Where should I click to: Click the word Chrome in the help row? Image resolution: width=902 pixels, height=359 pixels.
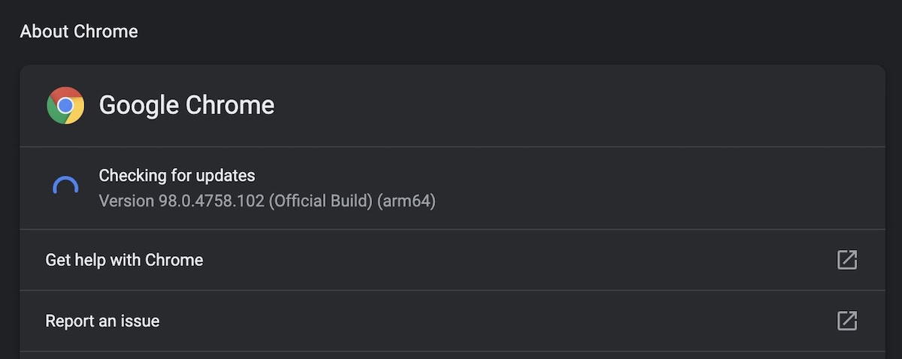point(174,260)
